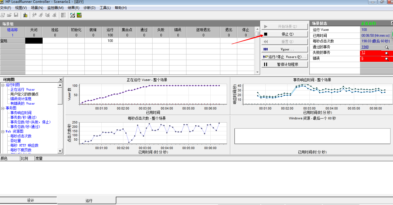Open the 场景(N) menu
Screen dimensions: 393x205
(37, 8)
